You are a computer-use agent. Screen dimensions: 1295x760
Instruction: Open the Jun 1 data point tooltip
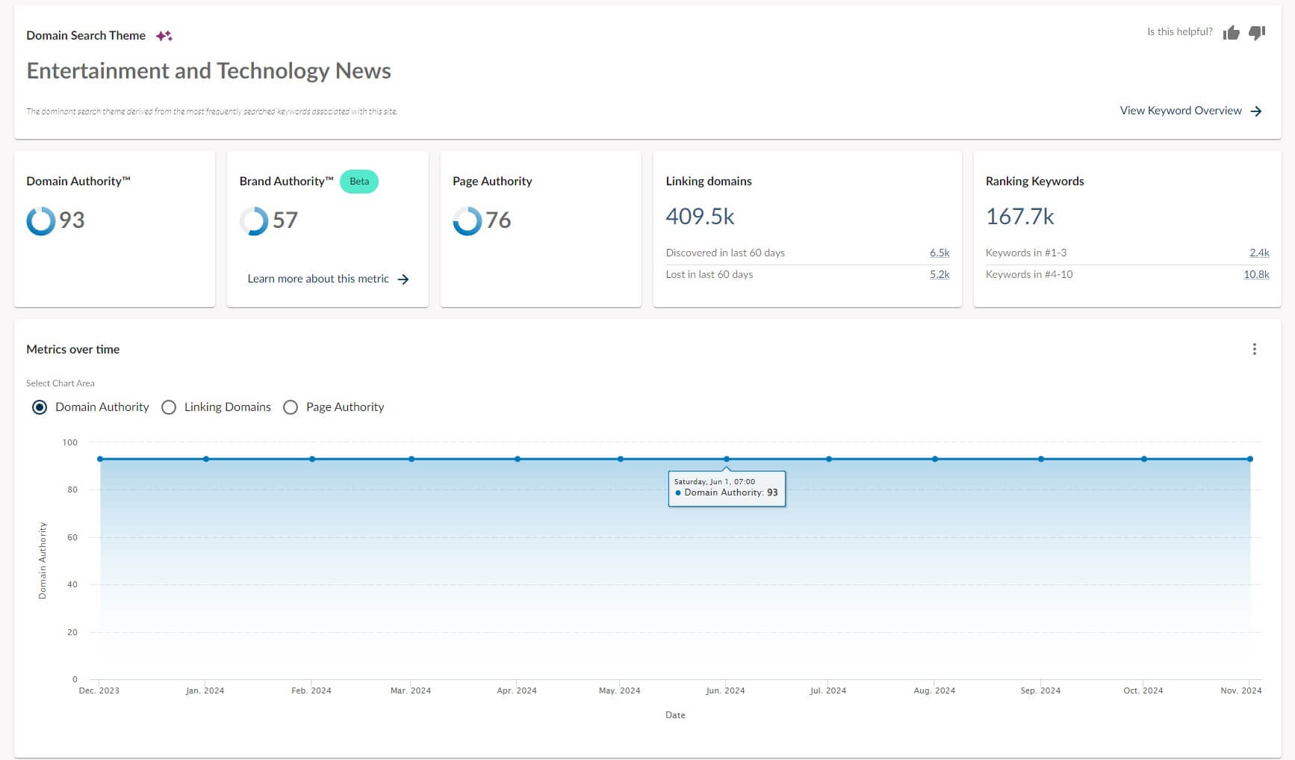pos(725,459)
